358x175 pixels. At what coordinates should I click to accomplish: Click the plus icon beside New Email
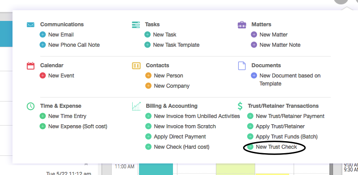43,35
